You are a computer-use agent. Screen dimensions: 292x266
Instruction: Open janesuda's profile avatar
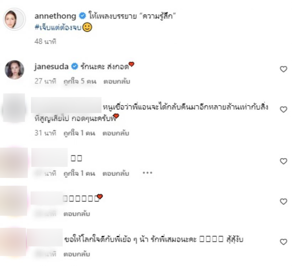[x=14, y=70]
